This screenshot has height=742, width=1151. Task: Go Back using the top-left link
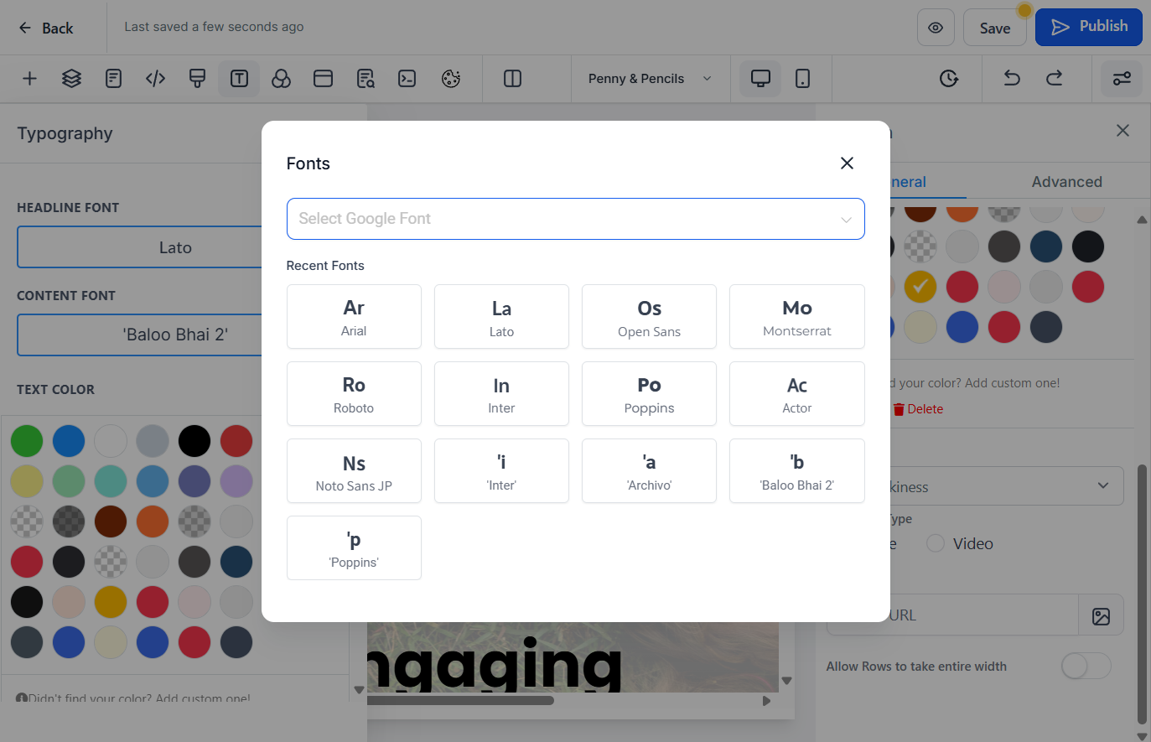click(46, 28)
